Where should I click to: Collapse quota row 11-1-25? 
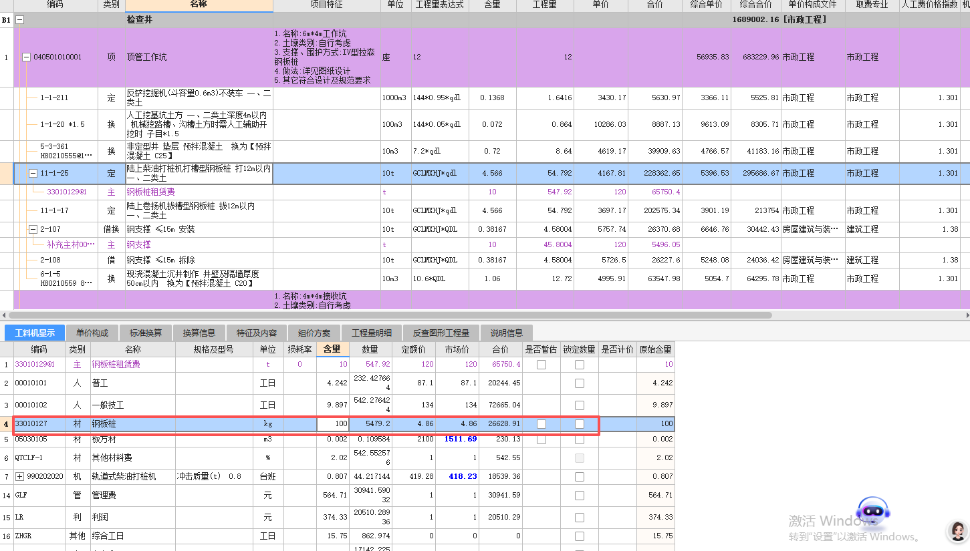[x=33, y=174]
